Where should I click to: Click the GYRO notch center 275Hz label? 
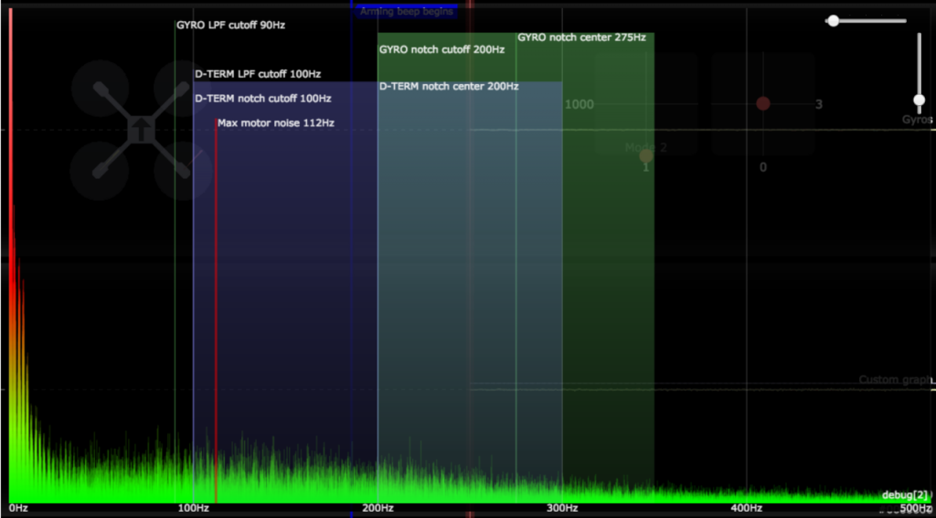[x=581, y=37]
